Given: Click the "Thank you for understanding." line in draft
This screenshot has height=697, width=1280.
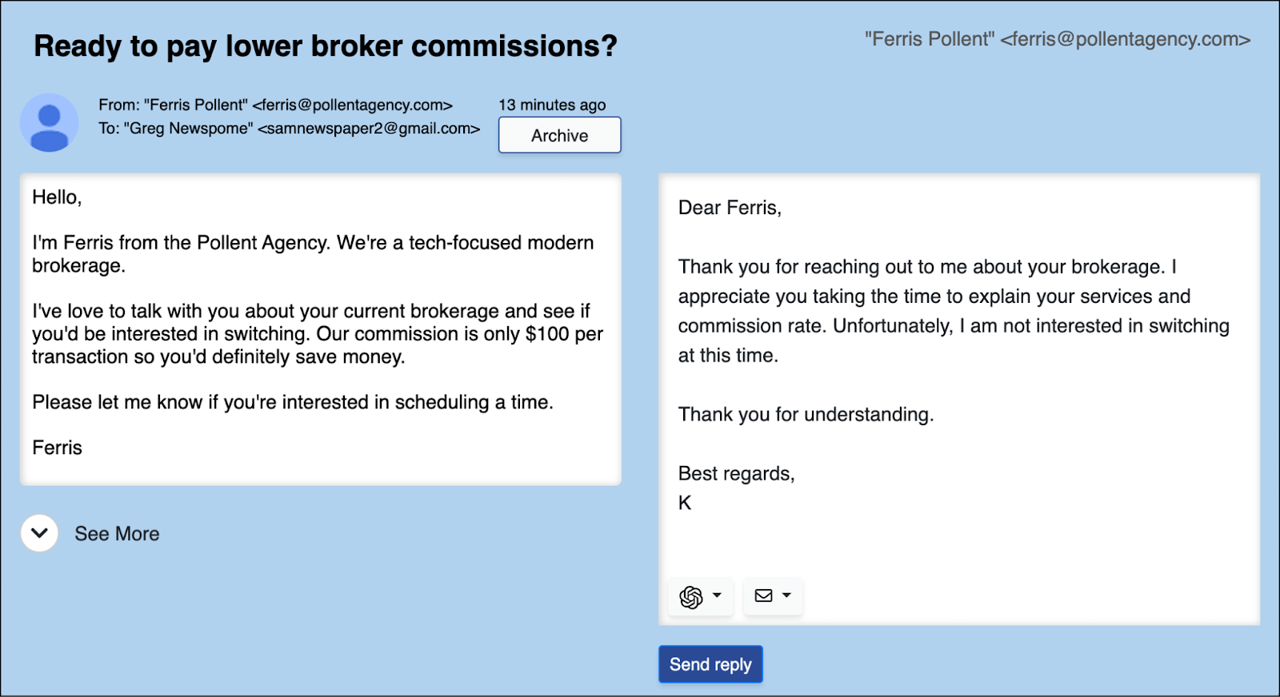Looking at the screenshot, I should point(806,415).
